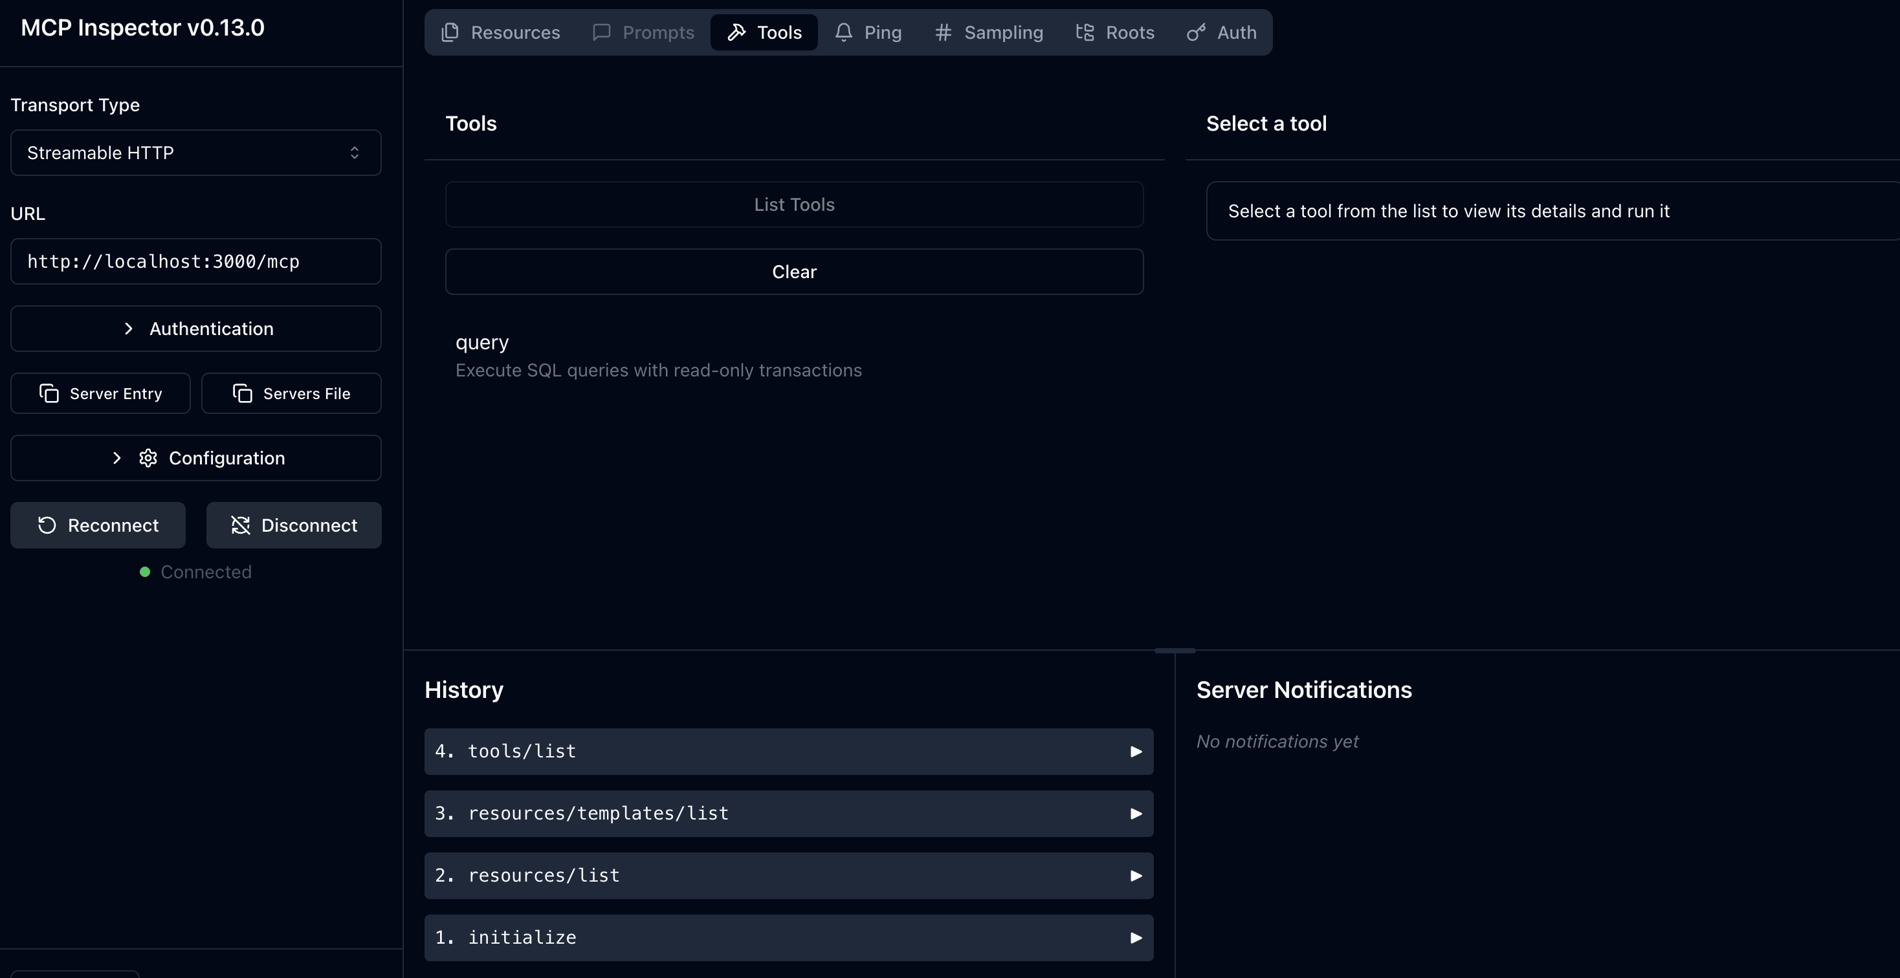Switch to the Prompts tab

tap(643, 32)
